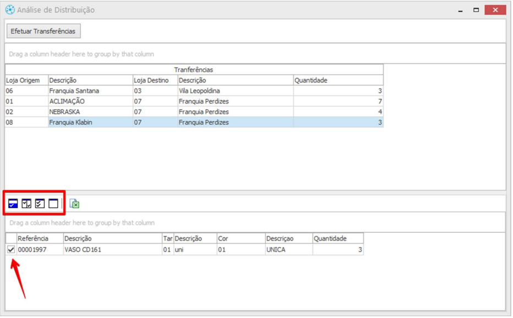Click quantity 3 in the VASO CD161 row
The image size is (513, 318).
338,250
